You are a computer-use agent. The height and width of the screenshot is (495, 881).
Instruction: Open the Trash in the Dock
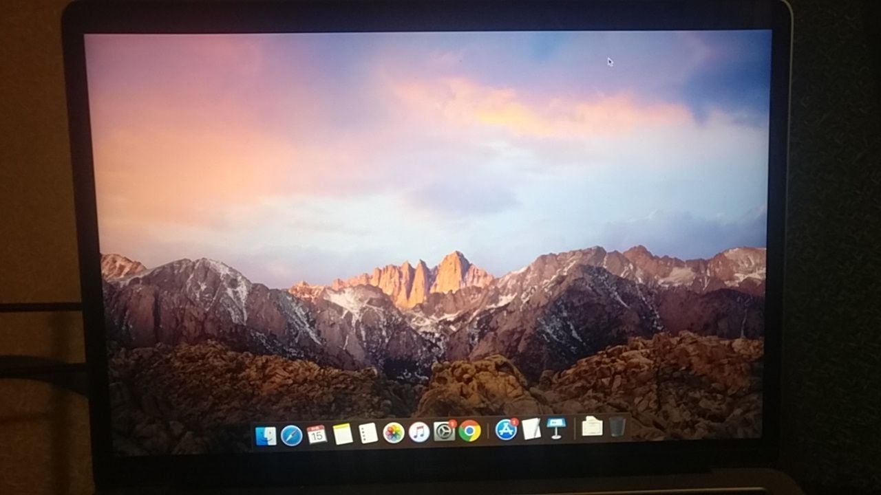coord(617,426)
